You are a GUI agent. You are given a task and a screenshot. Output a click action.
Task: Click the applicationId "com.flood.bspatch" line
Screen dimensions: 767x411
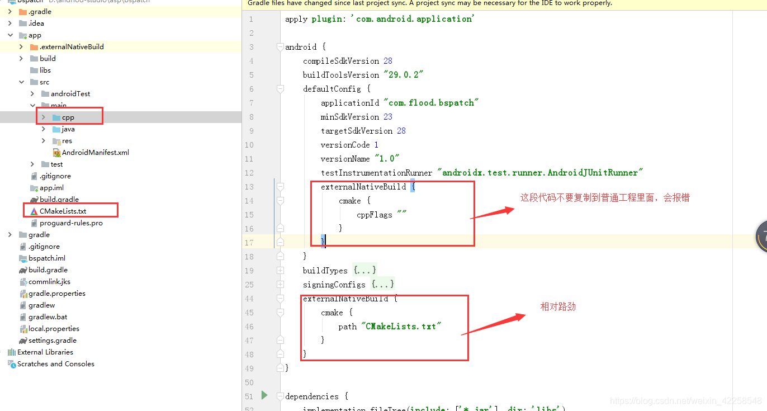pos(400,103)
